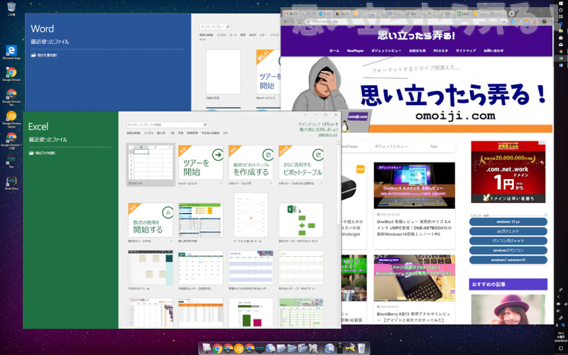Open the OneMix3 review article thumbnail
Screen dimensions: 568x355
[415, 185]
